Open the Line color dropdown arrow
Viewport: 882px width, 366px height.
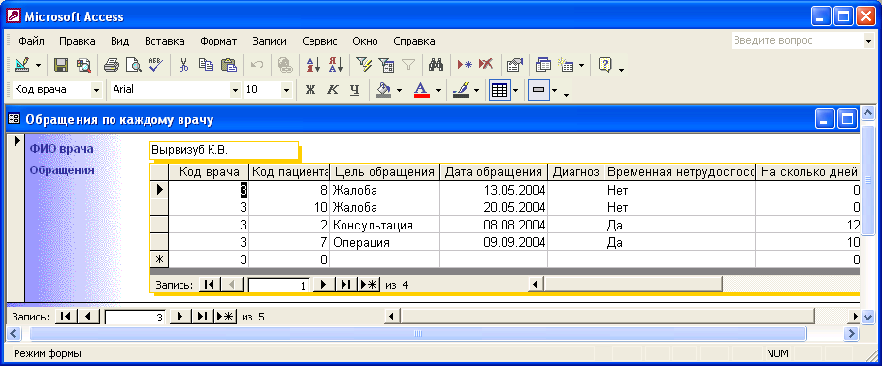point(476,90)
